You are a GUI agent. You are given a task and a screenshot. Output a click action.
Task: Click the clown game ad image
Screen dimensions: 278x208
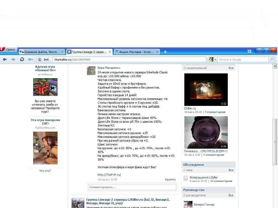tap(45, 87)
